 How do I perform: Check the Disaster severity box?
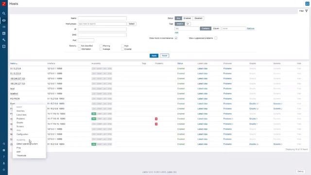122,49
